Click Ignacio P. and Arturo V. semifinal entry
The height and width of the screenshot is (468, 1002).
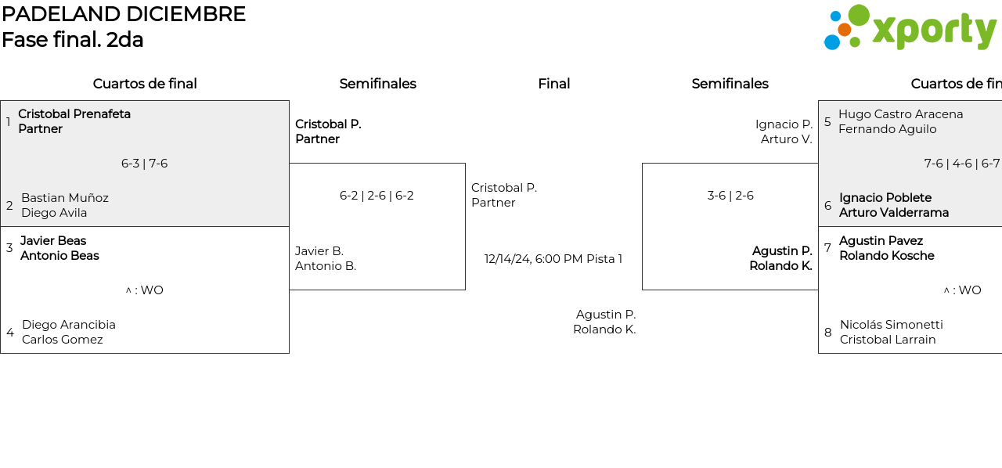tap(784, 131)
